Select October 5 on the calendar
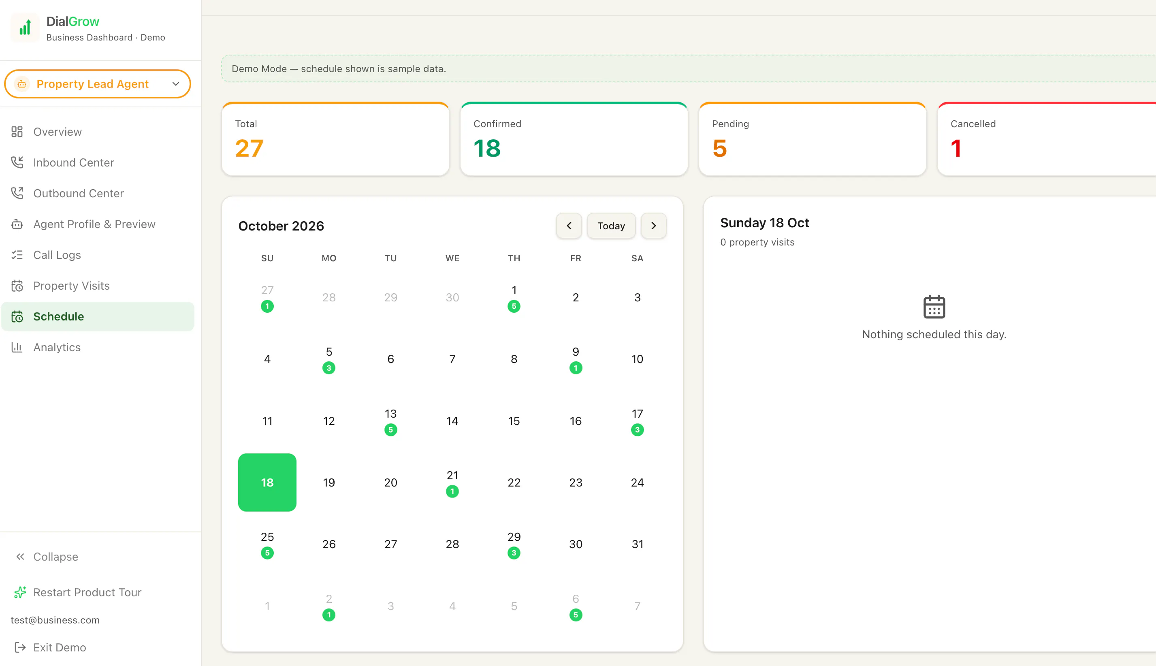 (329, 359)
